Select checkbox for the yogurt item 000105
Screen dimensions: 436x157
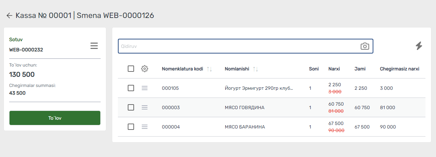[x=131, y=88]
